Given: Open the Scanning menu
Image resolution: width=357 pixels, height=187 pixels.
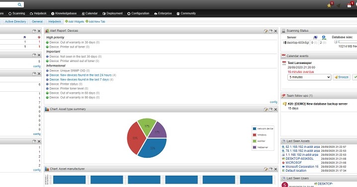Looking at the screenshot, I should pos(16,13).
